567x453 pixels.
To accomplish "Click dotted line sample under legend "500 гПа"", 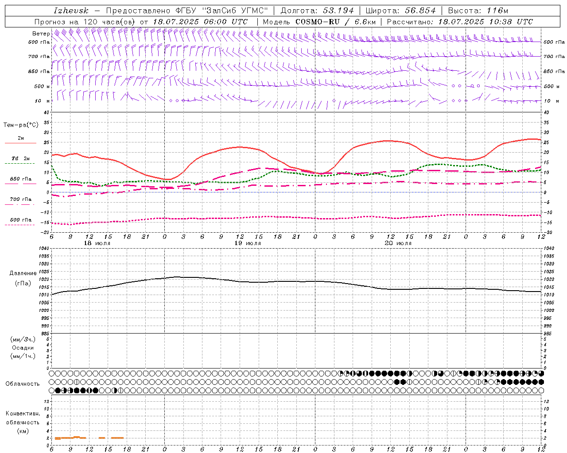I will click(x=20, y=225).
